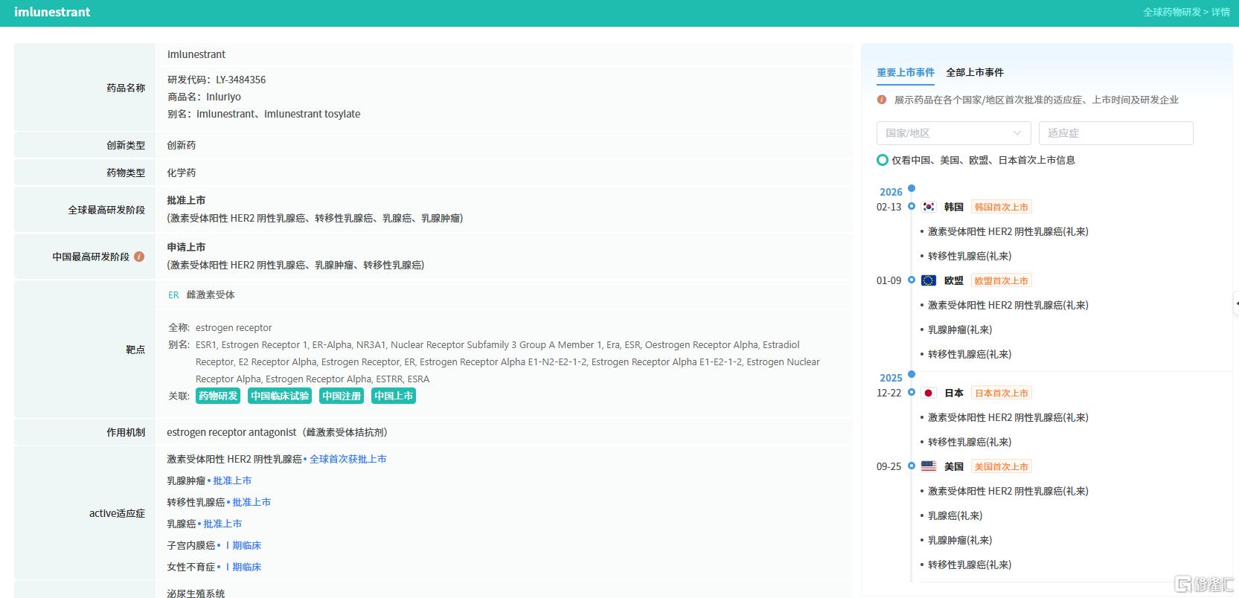Click the bold 批准上市 global stage text
The height and width of the screenshot is (598, 1239).
[186, 200]
